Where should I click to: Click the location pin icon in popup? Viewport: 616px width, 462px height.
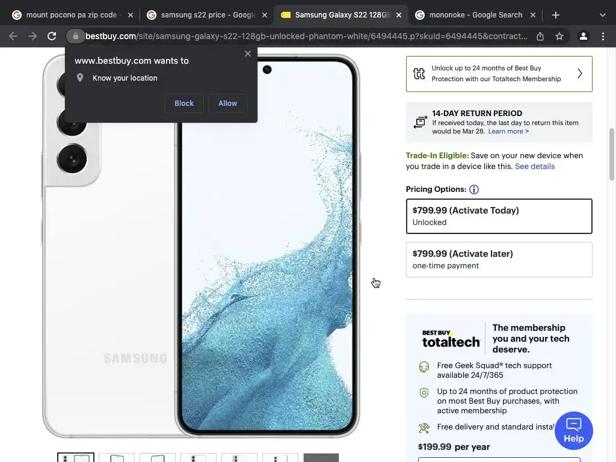coord(80,78)
